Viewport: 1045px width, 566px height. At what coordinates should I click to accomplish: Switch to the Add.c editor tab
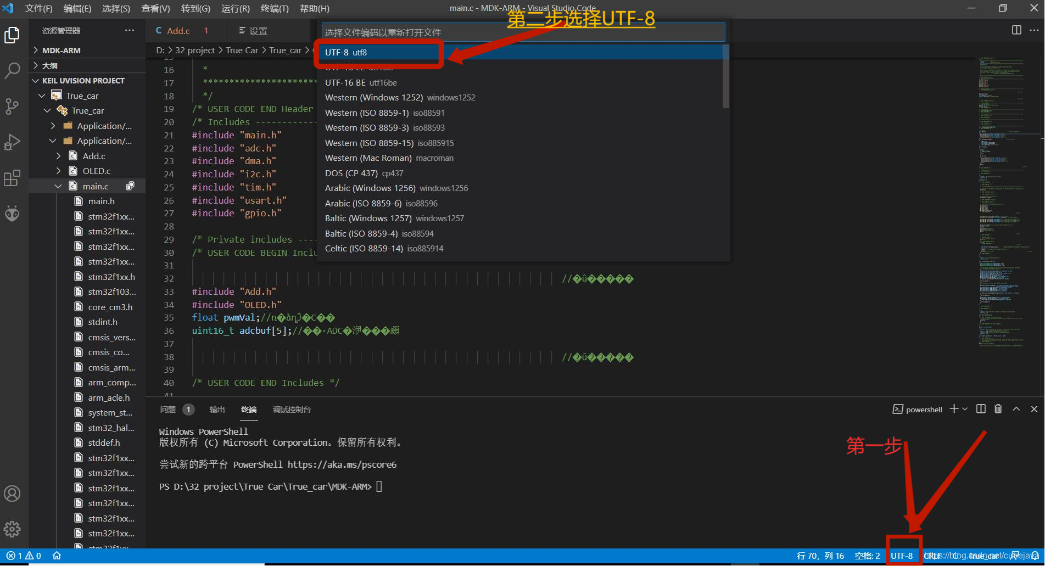[178, 31]
